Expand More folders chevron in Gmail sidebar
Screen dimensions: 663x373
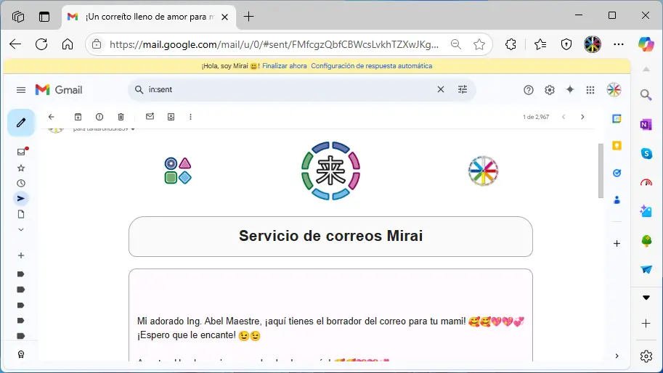click(x=21, y=230)
